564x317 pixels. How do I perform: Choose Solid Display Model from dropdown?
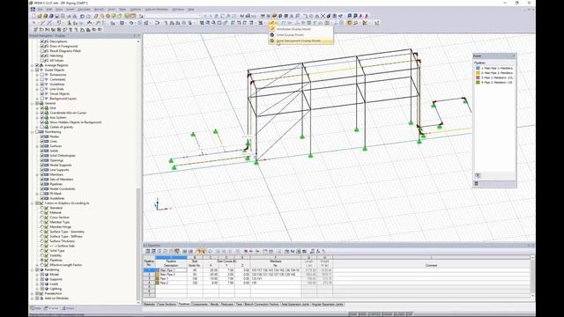coord(301,35)
